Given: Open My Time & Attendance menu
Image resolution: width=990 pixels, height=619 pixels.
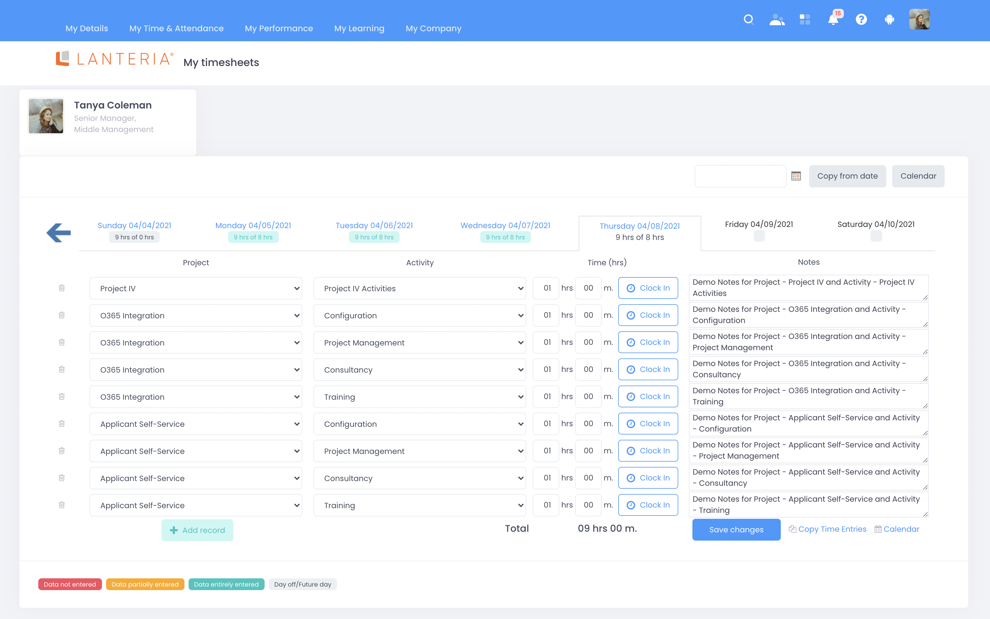Looking at the screenshot, I should pyautogui.click(x=176, y=28).
